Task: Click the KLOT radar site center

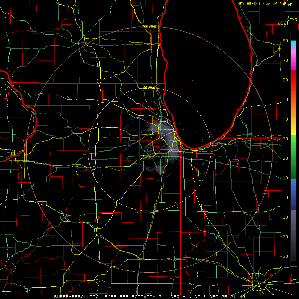Action: click(149, 149)
